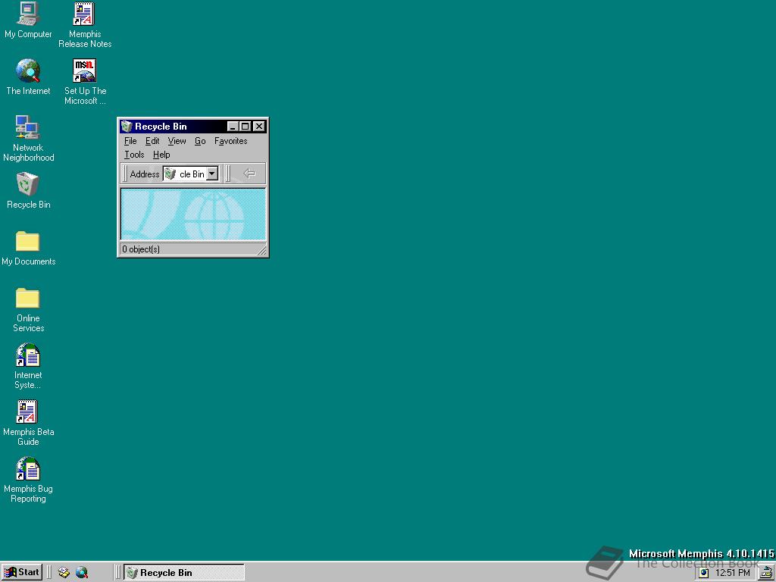
Task: Minimize the Recycle Bin window
Action: coord(233,127)
